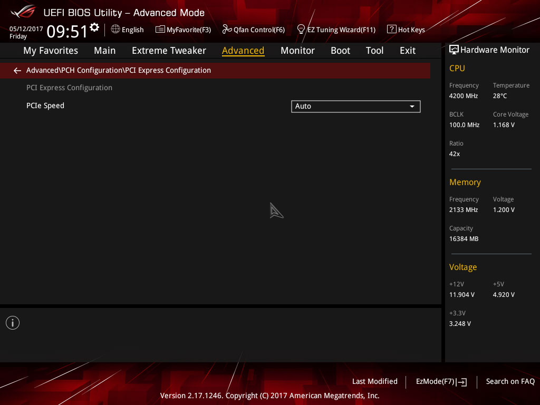Viewport: 540px width, 405px height.
Task: Go to the Tool tab
Action: tap(374, 51)
